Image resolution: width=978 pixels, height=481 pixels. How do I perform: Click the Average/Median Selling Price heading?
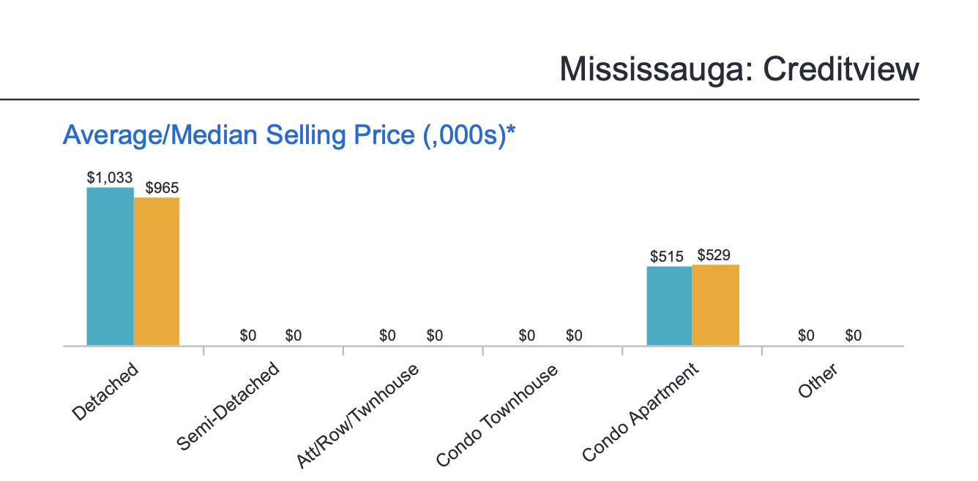point(290,135)
